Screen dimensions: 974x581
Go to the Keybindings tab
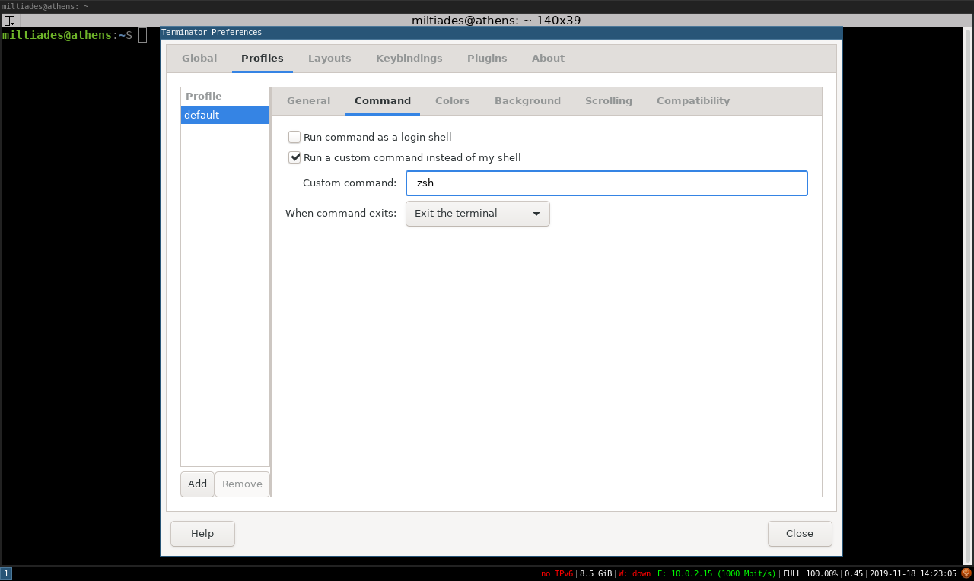[409, 58]
